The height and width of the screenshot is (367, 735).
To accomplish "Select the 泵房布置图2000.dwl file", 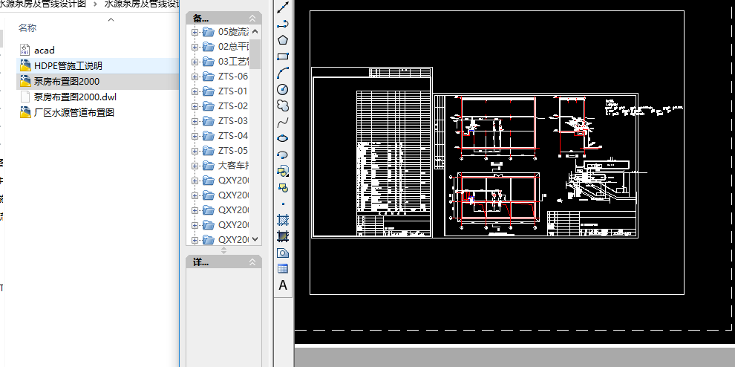I will [x=75, y=97].
